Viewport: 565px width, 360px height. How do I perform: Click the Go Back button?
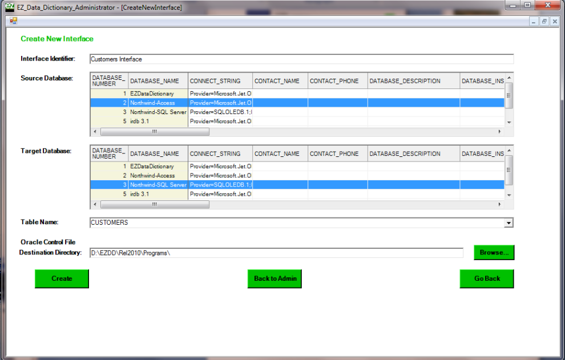[x=487, y=278]
